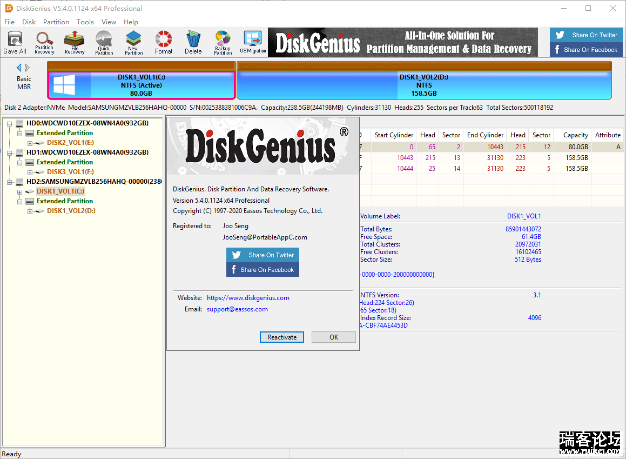Open the Tools menu

[x=85, y=22]
